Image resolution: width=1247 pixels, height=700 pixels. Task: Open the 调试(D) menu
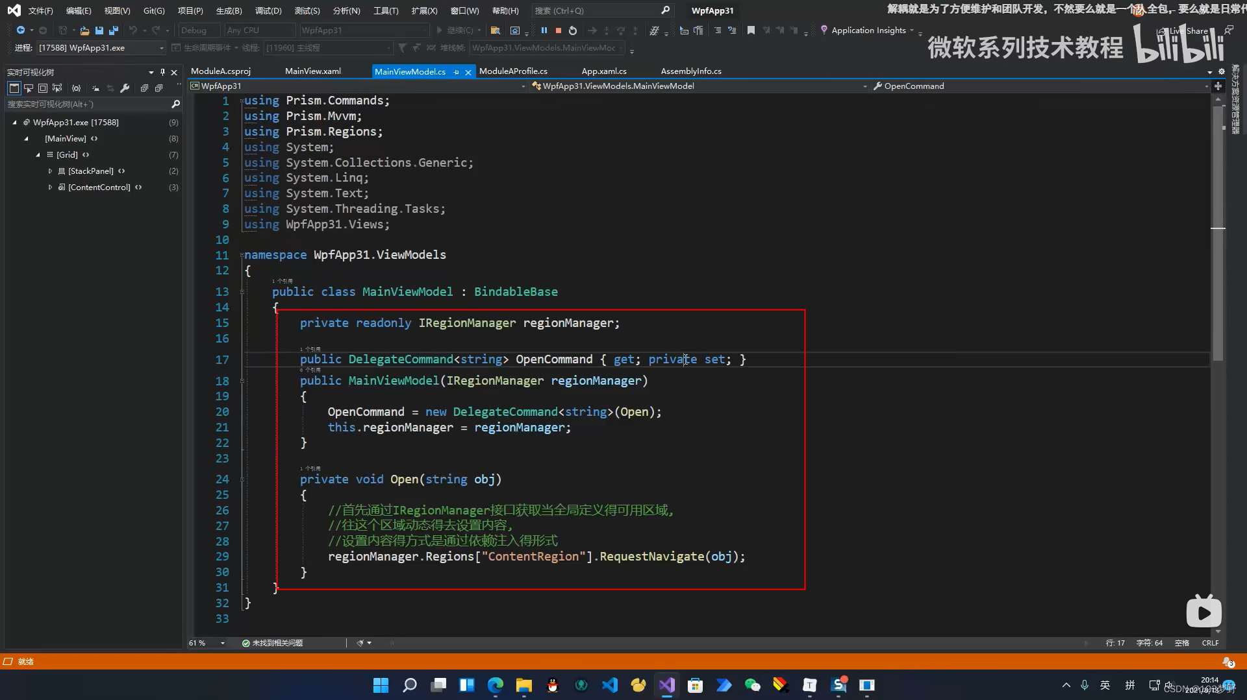tap(268, 10)
